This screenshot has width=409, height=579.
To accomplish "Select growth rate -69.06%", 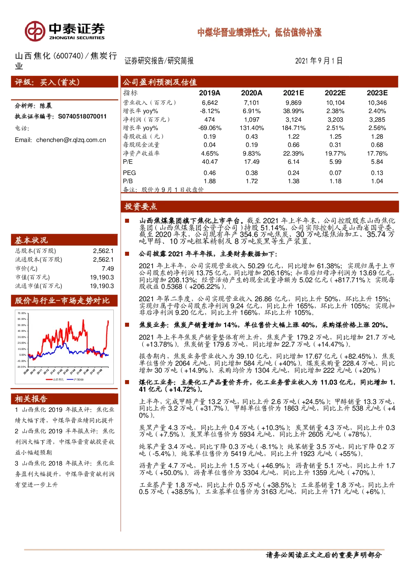I will point(210,128).
